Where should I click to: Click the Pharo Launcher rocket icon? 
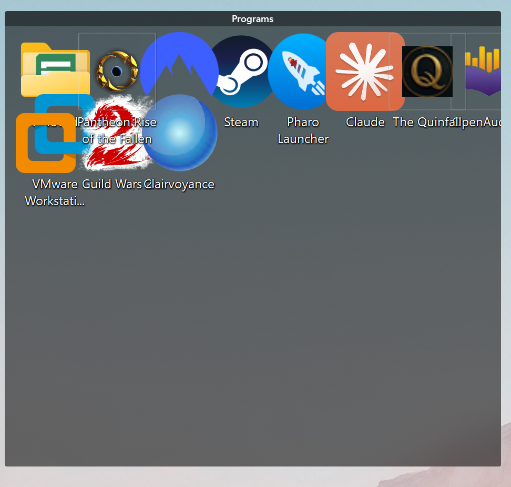pyautogui.click(x=301, y=72)
